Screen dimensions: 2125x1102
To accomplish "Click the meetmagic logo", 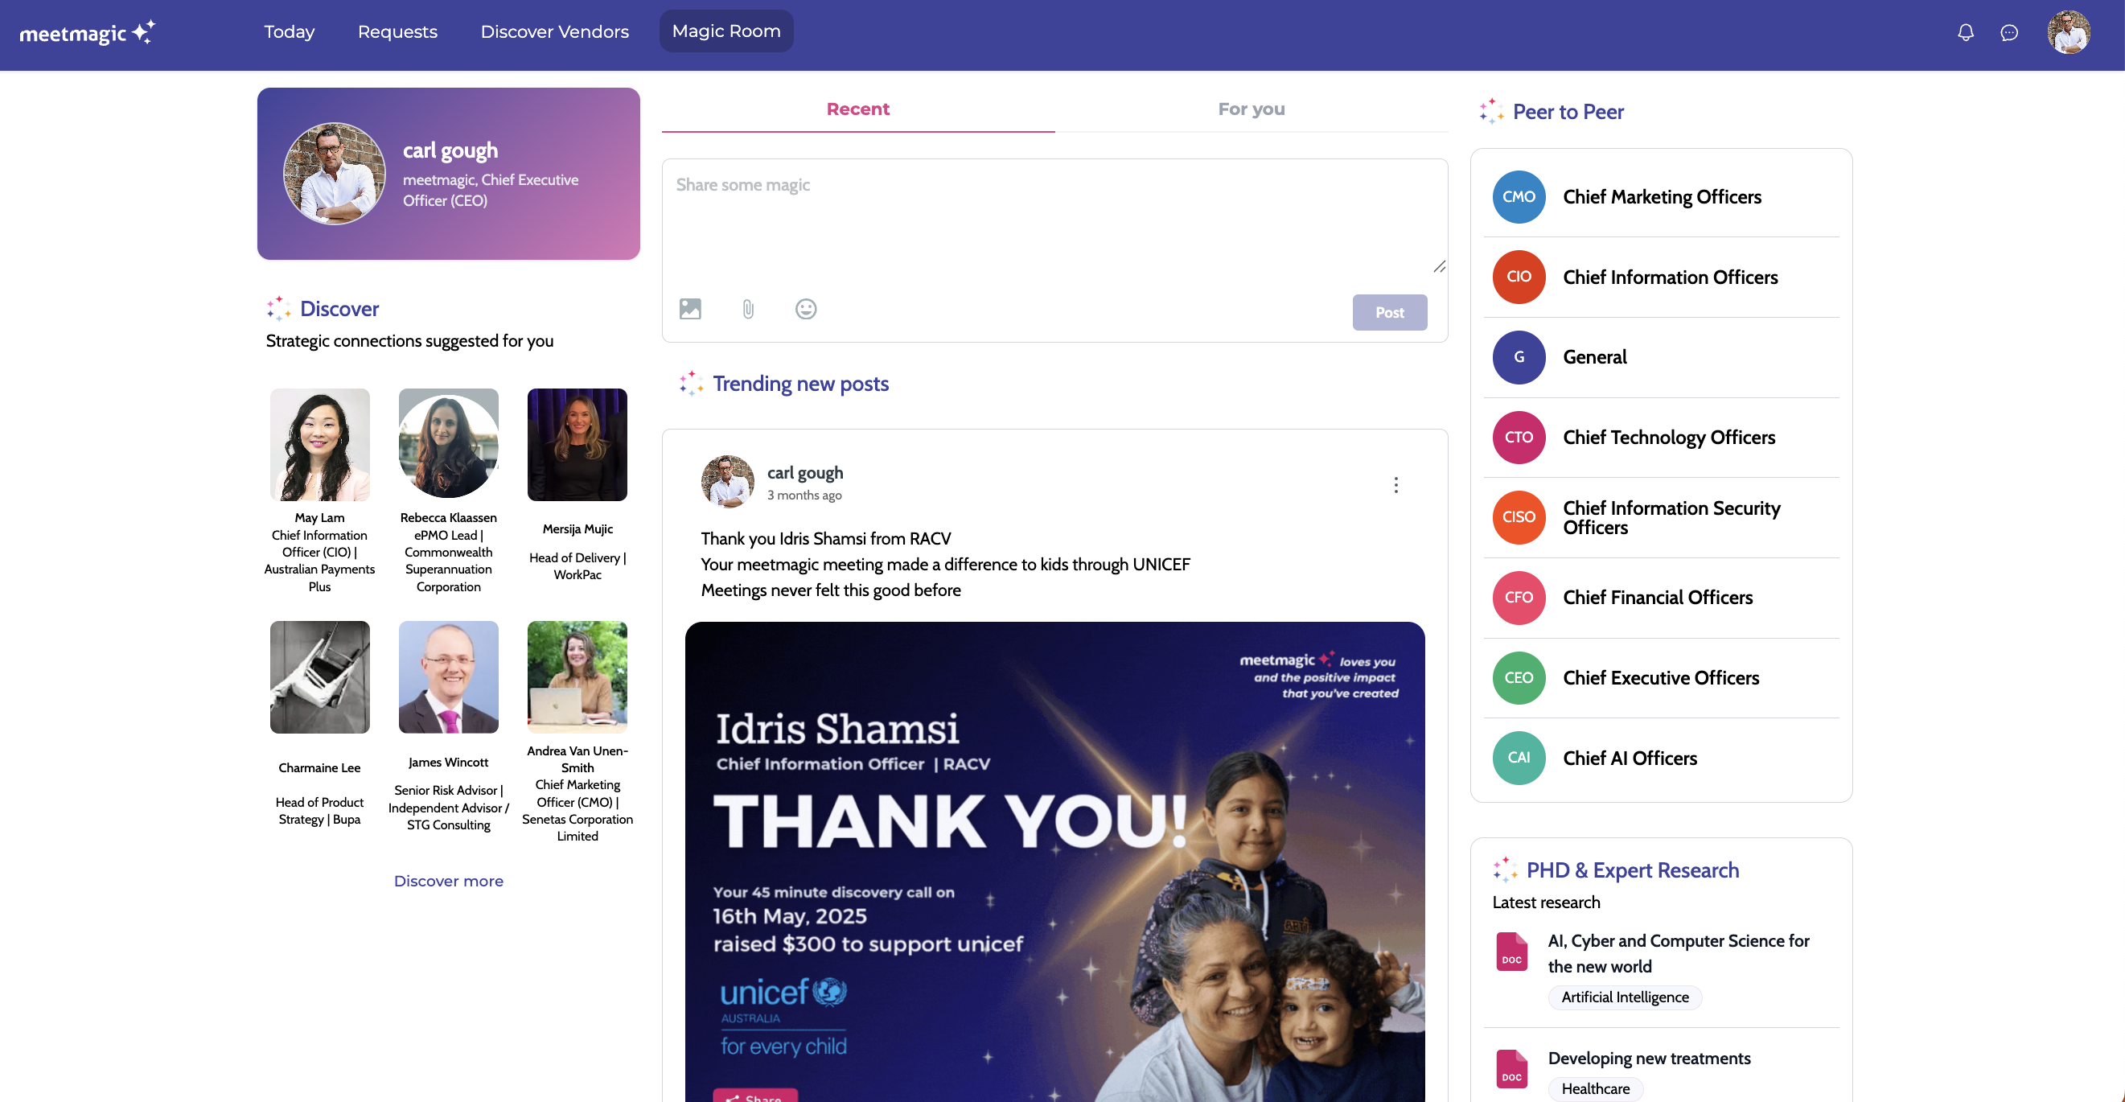I will [x=87, y=32].
